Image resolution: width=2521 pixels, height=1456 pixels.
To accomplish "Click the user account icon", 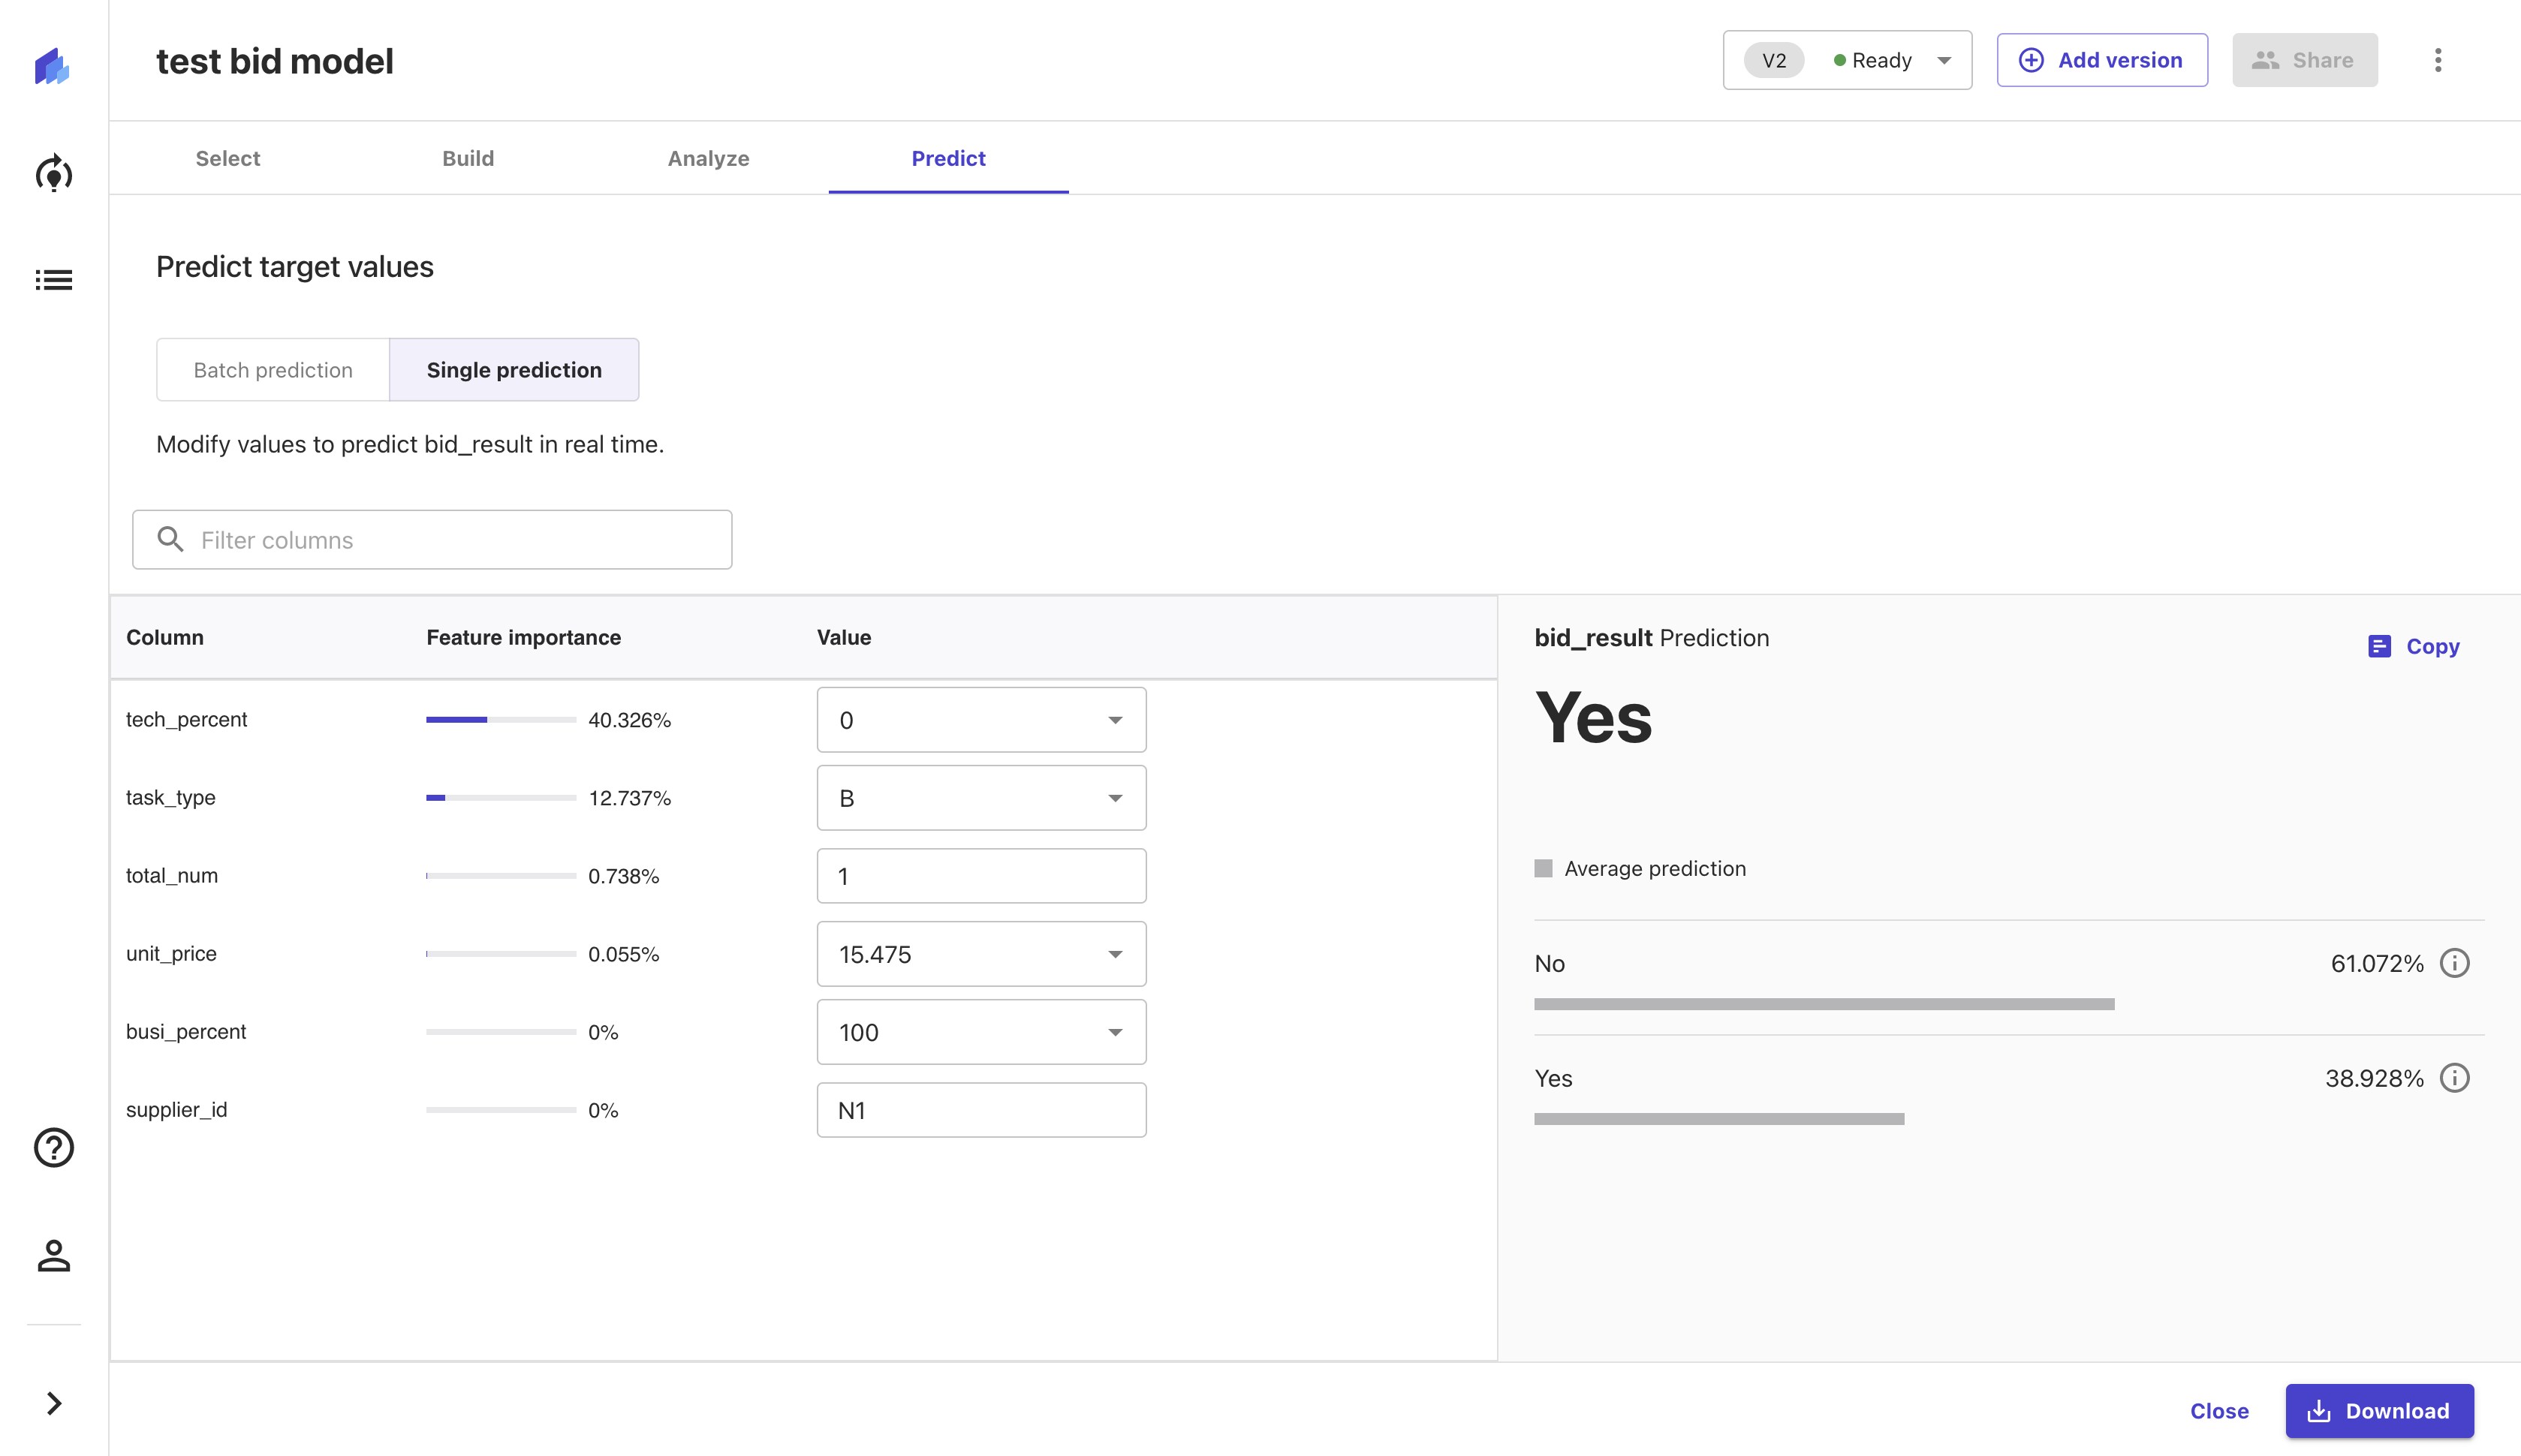I will click(x=54, y=1256).
